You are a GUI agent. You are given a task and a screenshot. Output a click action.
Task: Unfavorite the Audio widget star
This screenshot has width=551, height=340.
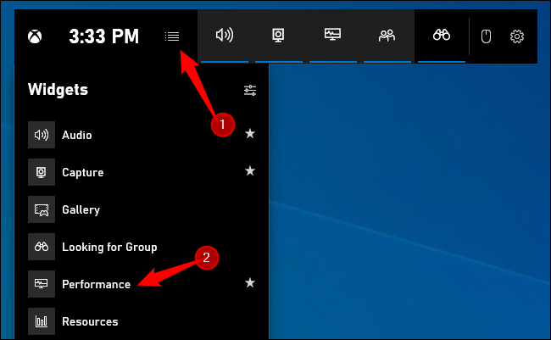tap(250, 134)
